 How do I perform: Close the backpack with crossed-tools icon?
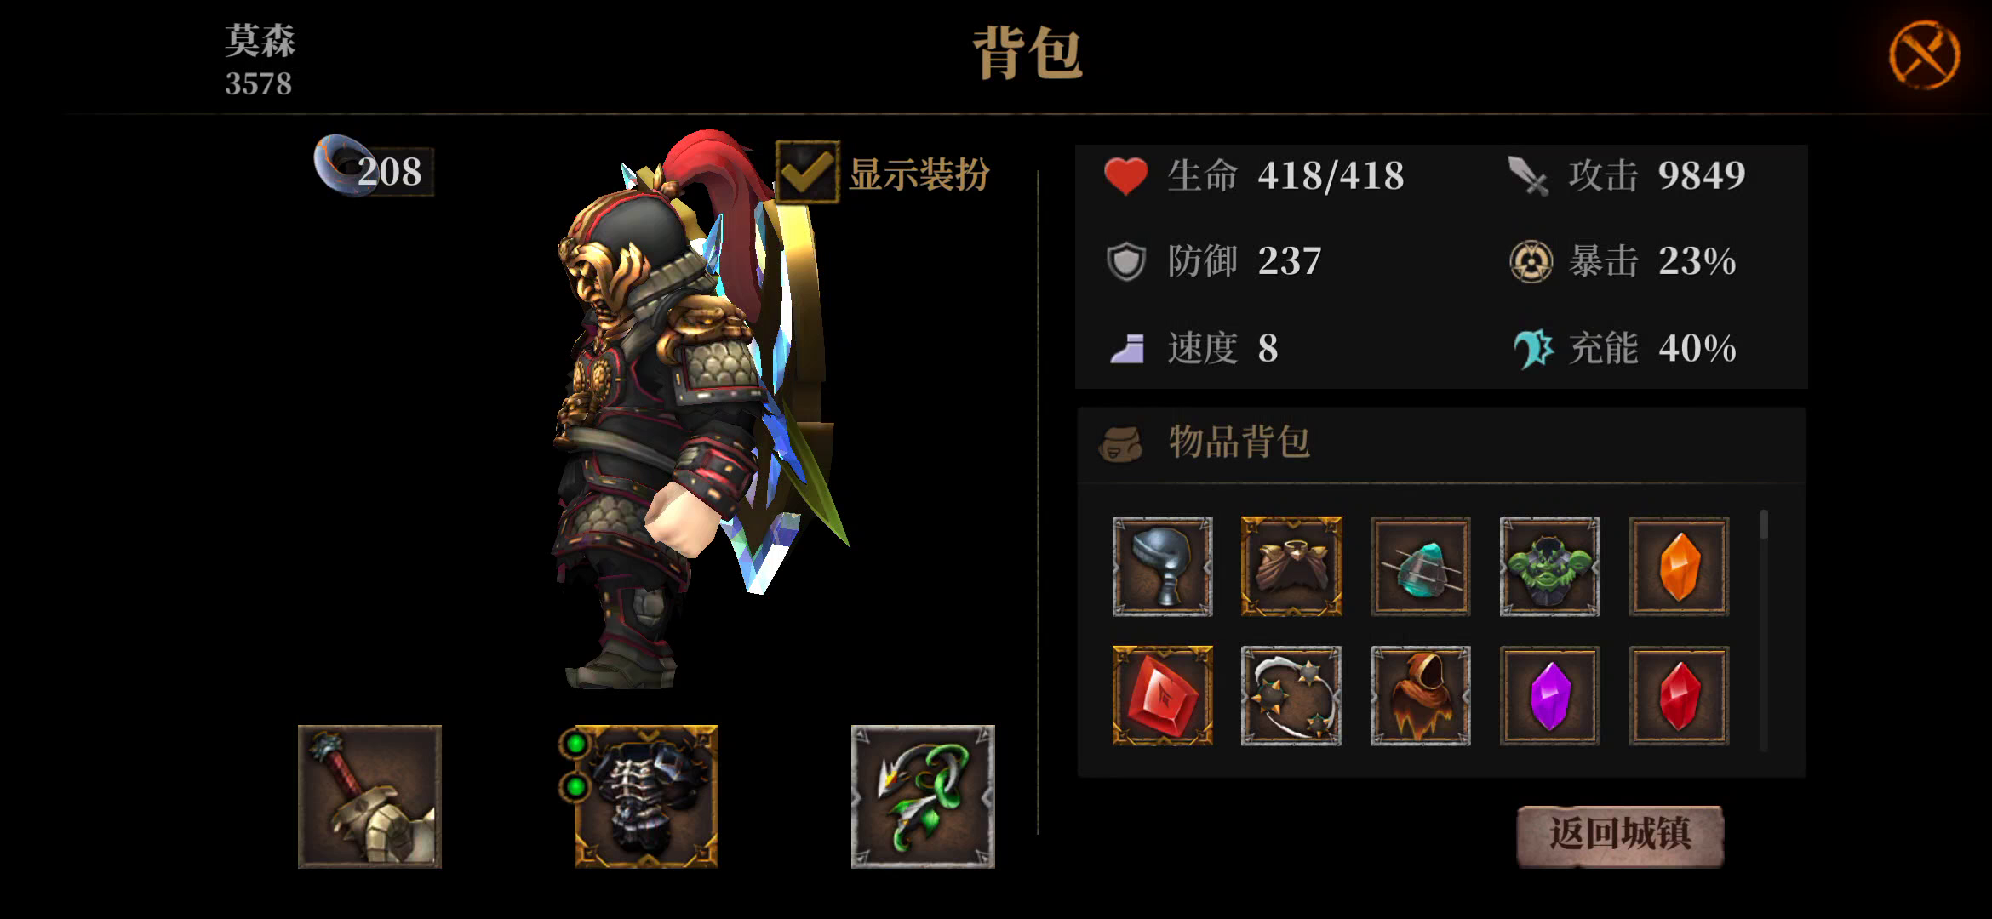coord(1924,55)
